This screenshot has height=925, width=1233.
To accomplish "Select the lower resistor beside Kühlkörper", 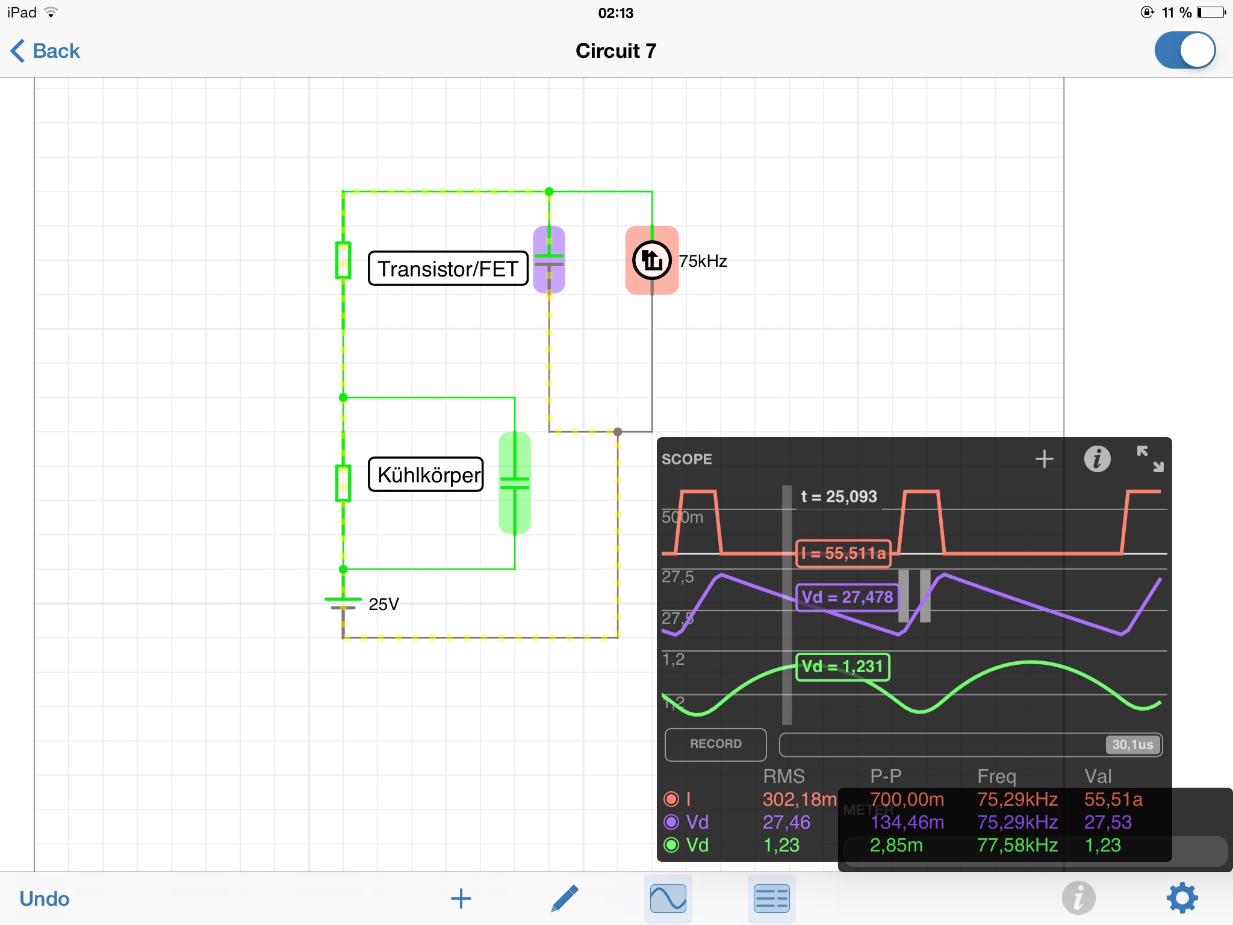I will [x=343, y=483].
